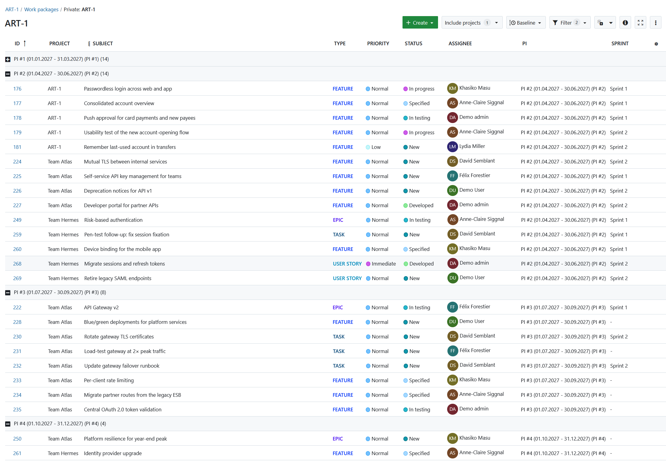
Task: Click In progress status dot on row 176
Action: [x=405, y=89]
